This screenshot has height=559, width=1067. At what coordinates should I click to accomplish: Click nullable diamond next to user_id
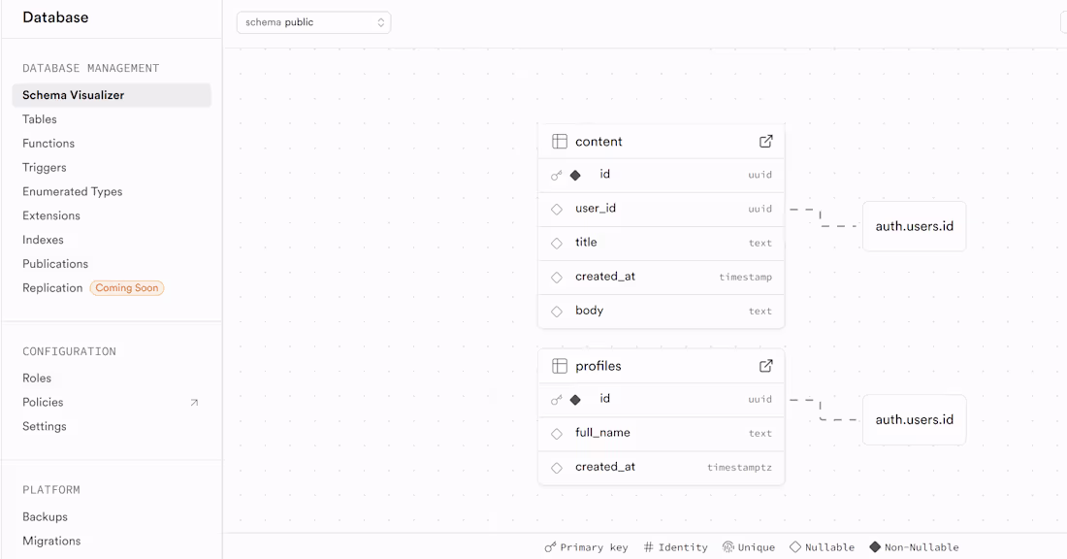(557, 209)
